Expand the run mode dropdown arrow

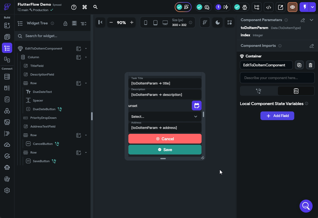(x=313, y=7)
